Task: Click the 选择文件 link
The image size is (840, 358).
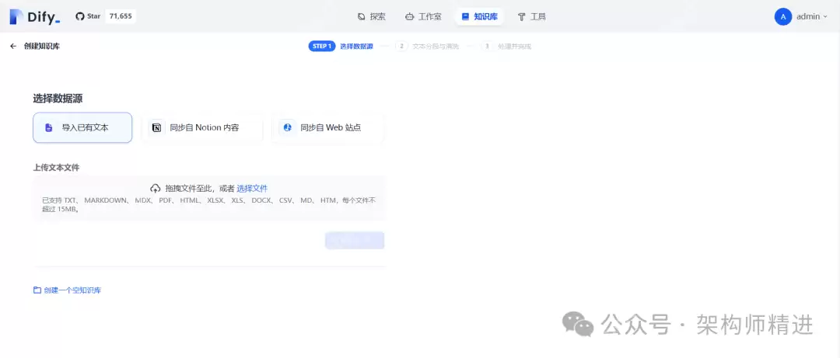Action: (252, 189)
